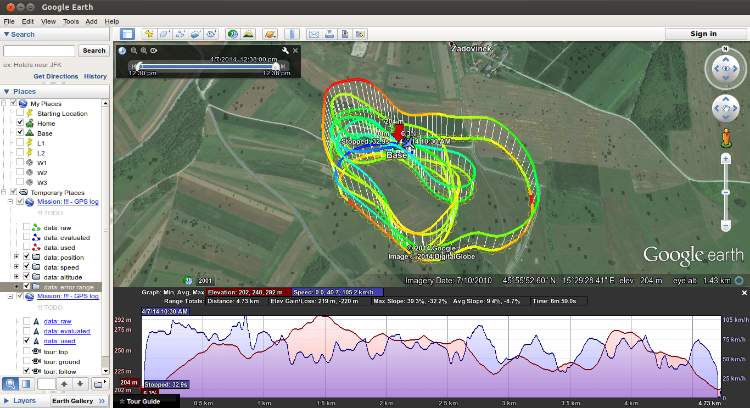This screenshot has width=750, height=408.
Task: View in Google Maps icon
Action: (x=345, y=34)
